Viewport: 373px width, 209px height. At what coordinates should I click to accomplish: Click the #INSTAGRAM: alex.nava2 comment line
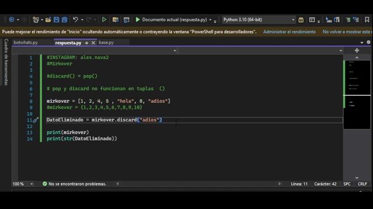(78, 57)
